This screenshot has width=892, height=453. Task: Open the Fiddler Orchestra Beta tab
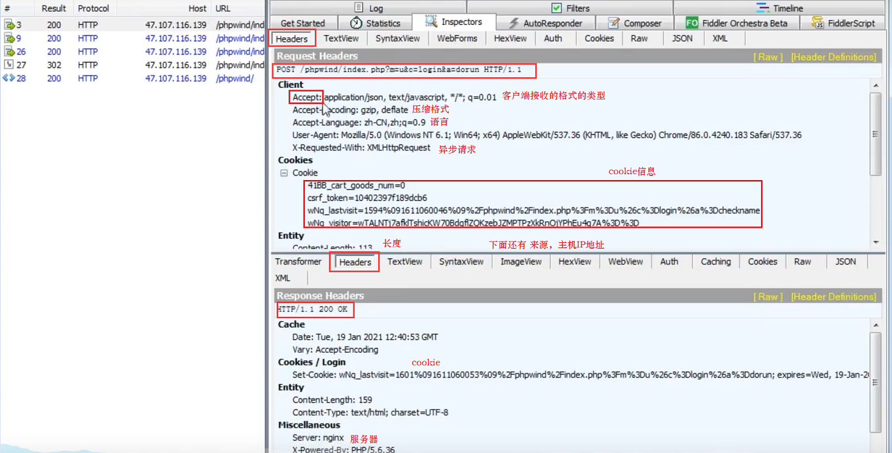click(736, 23)
